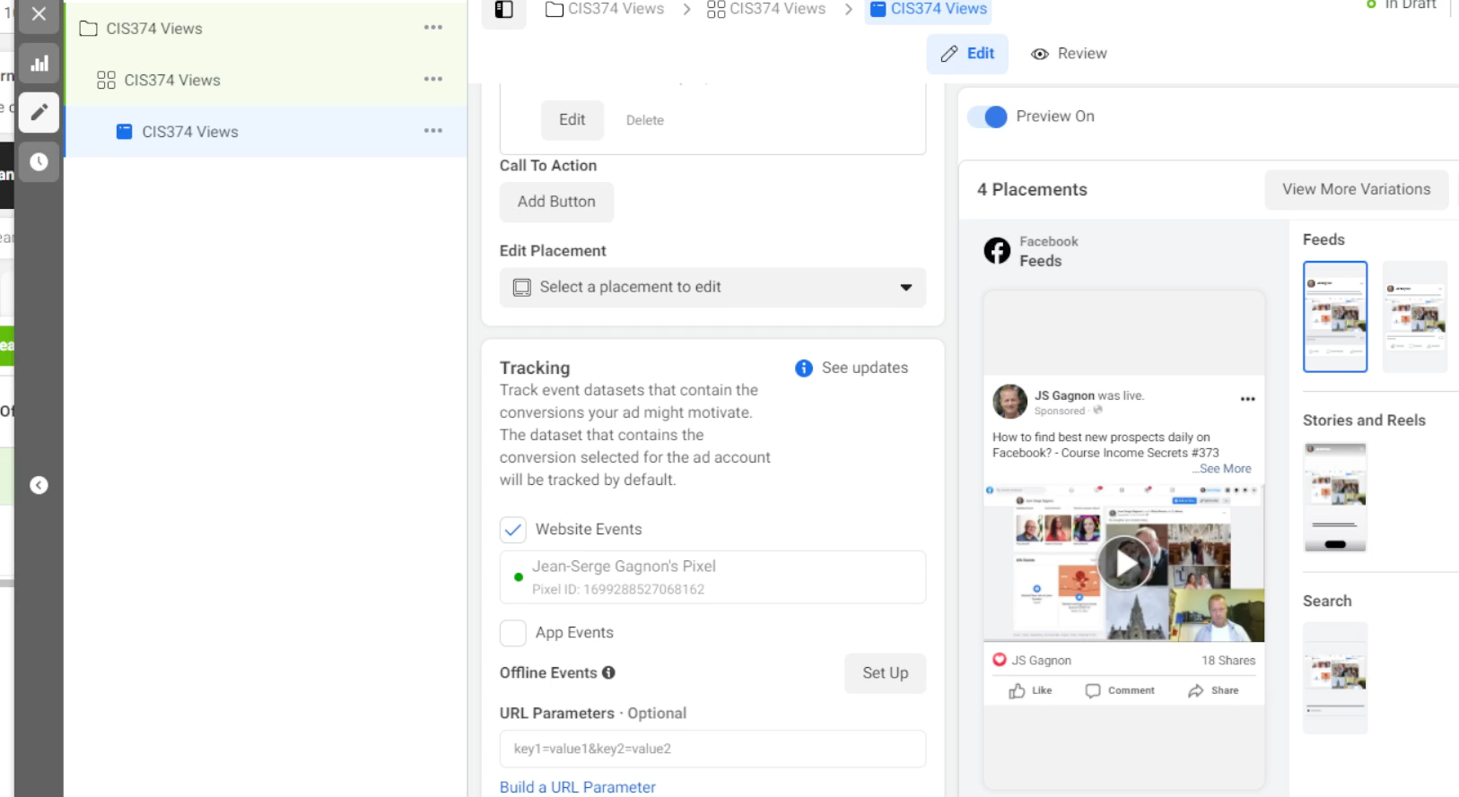
Task: Go to the CIS374 Views ad set breadcrumb
Action: pos(766,9)
